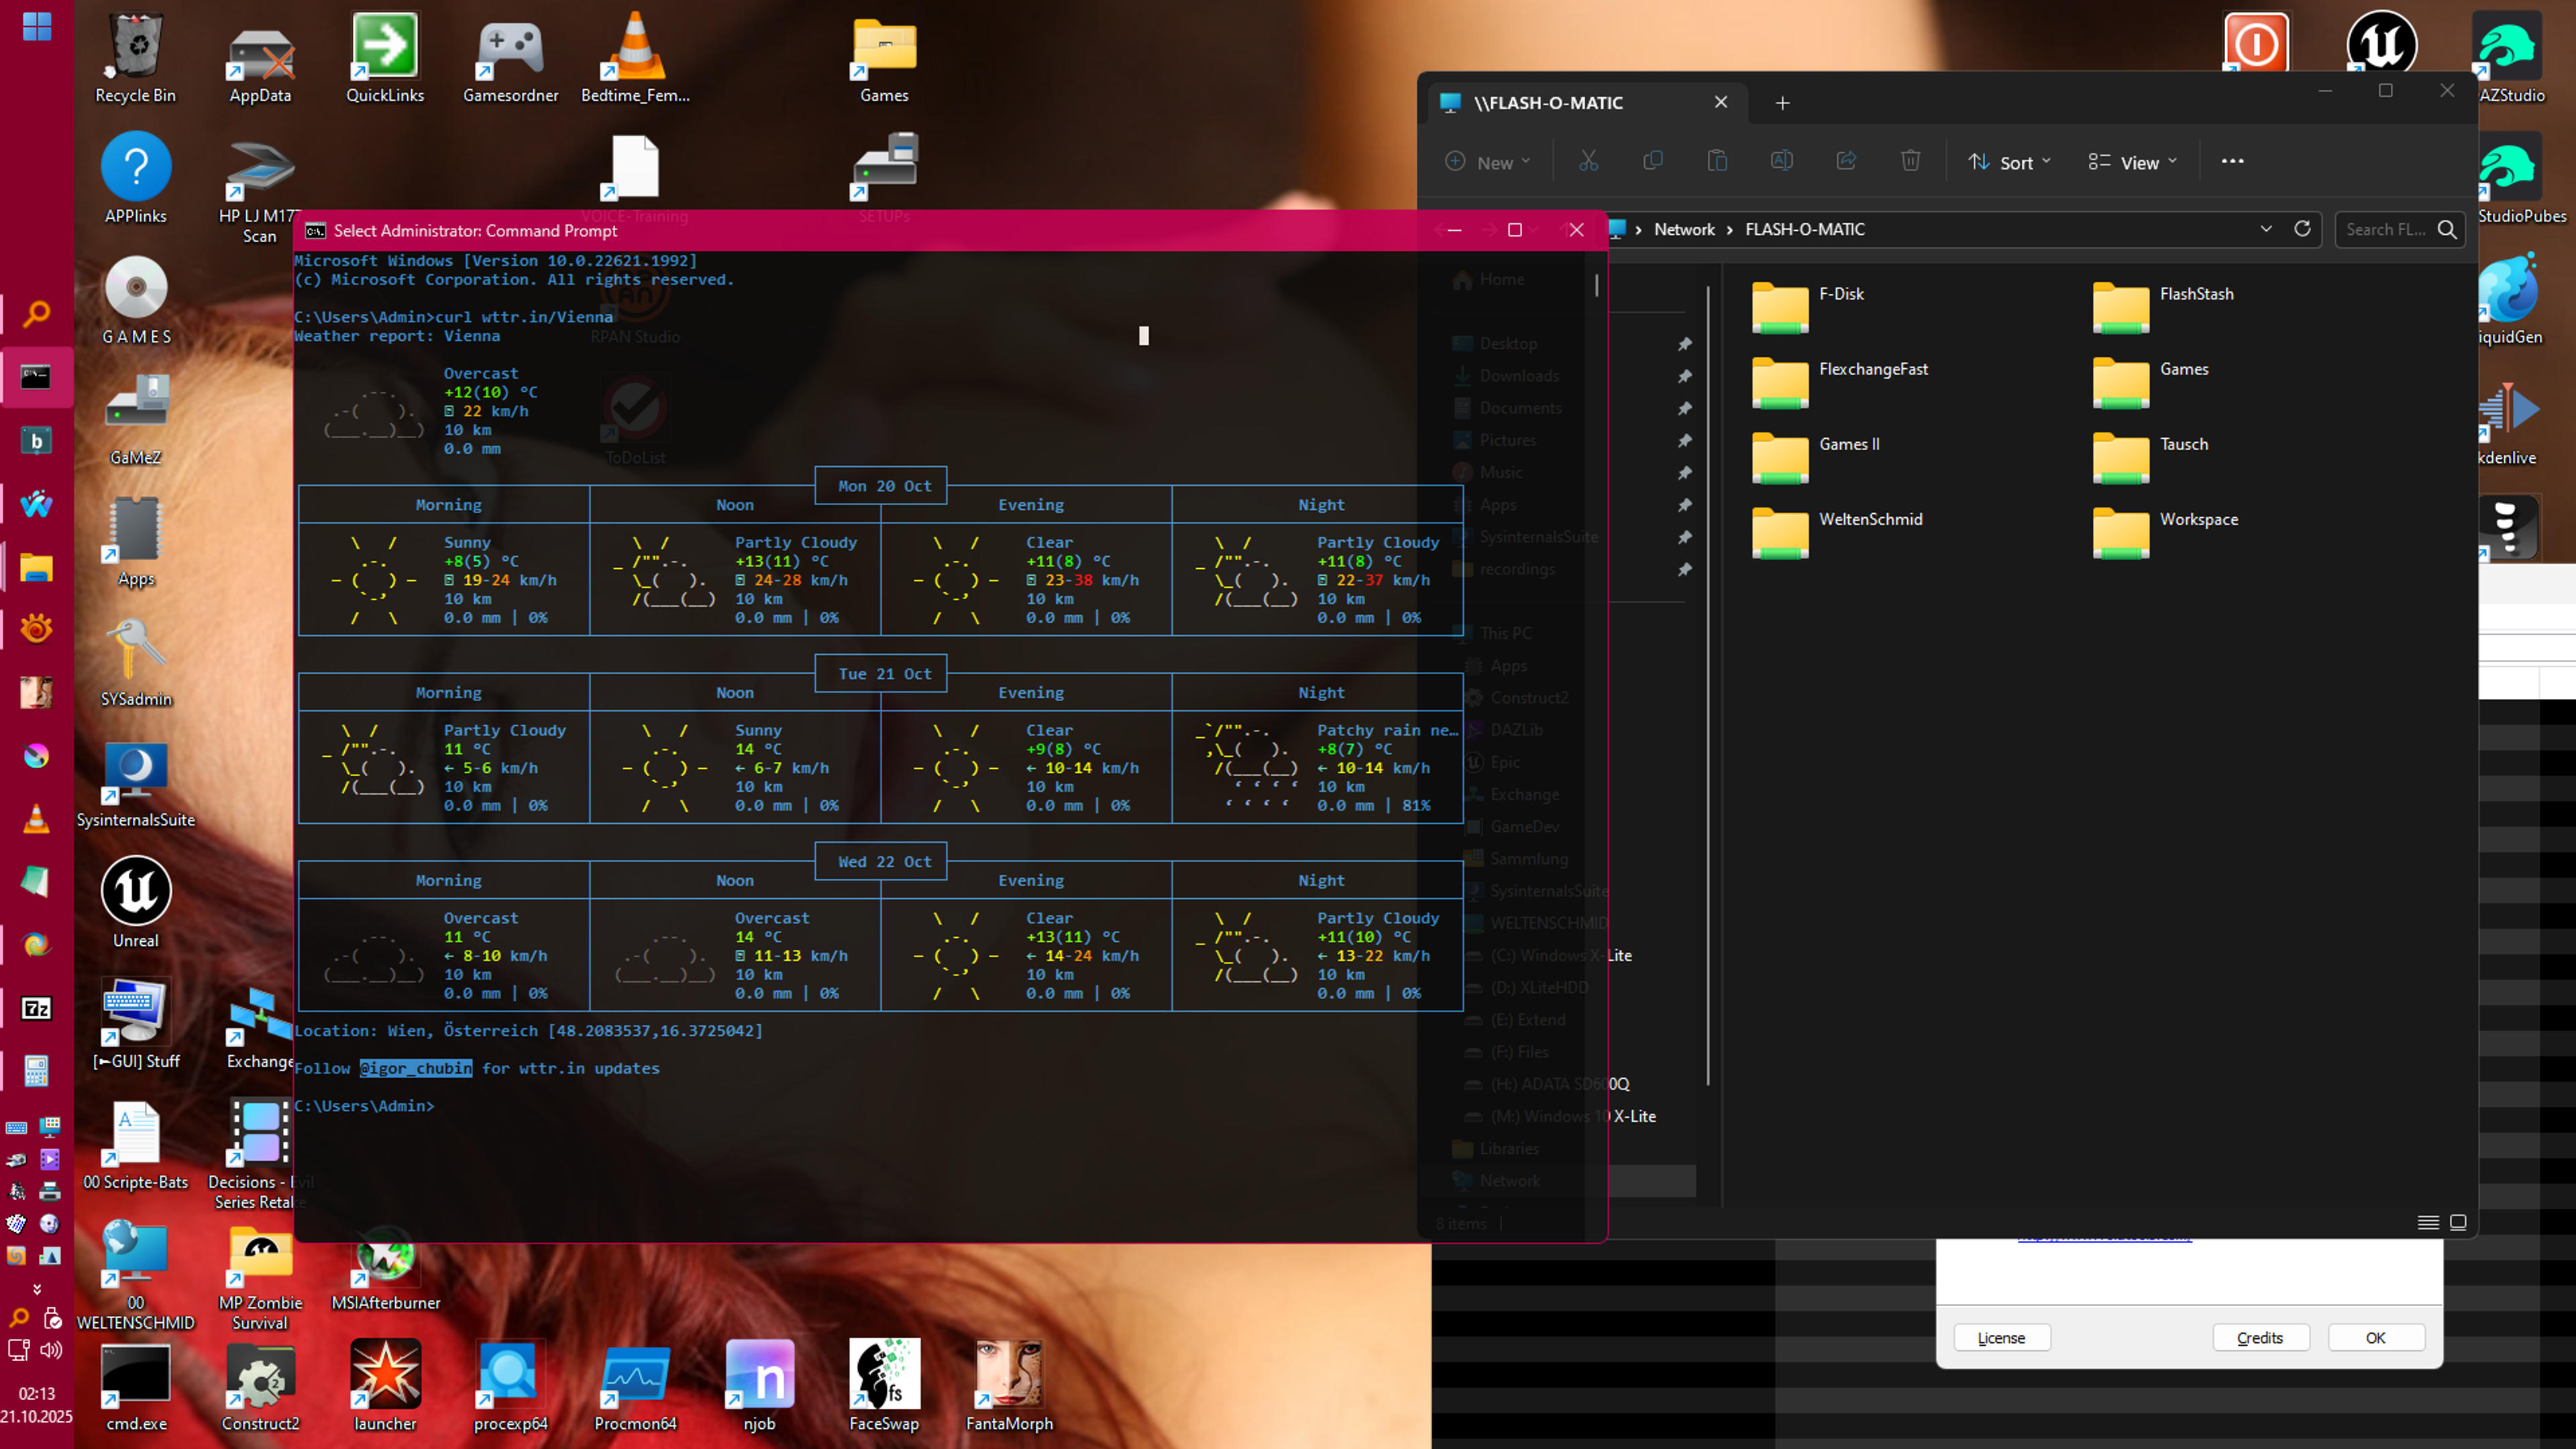Image resolution: width=2576 pixels, height=1449 pixels.
Task: Click the Delete trash icon in Explorer
Action: [x=1910, y=161]
